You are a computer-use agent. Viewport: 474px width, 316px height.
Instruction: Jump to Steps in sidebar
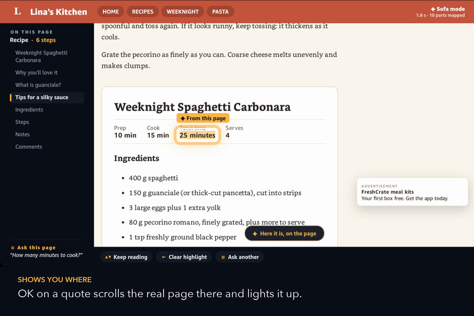point(22,122)
